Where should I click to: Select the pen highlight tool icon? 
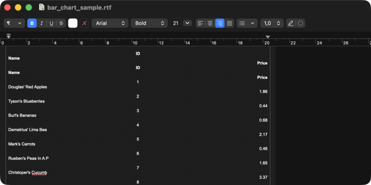coord(291,23)
